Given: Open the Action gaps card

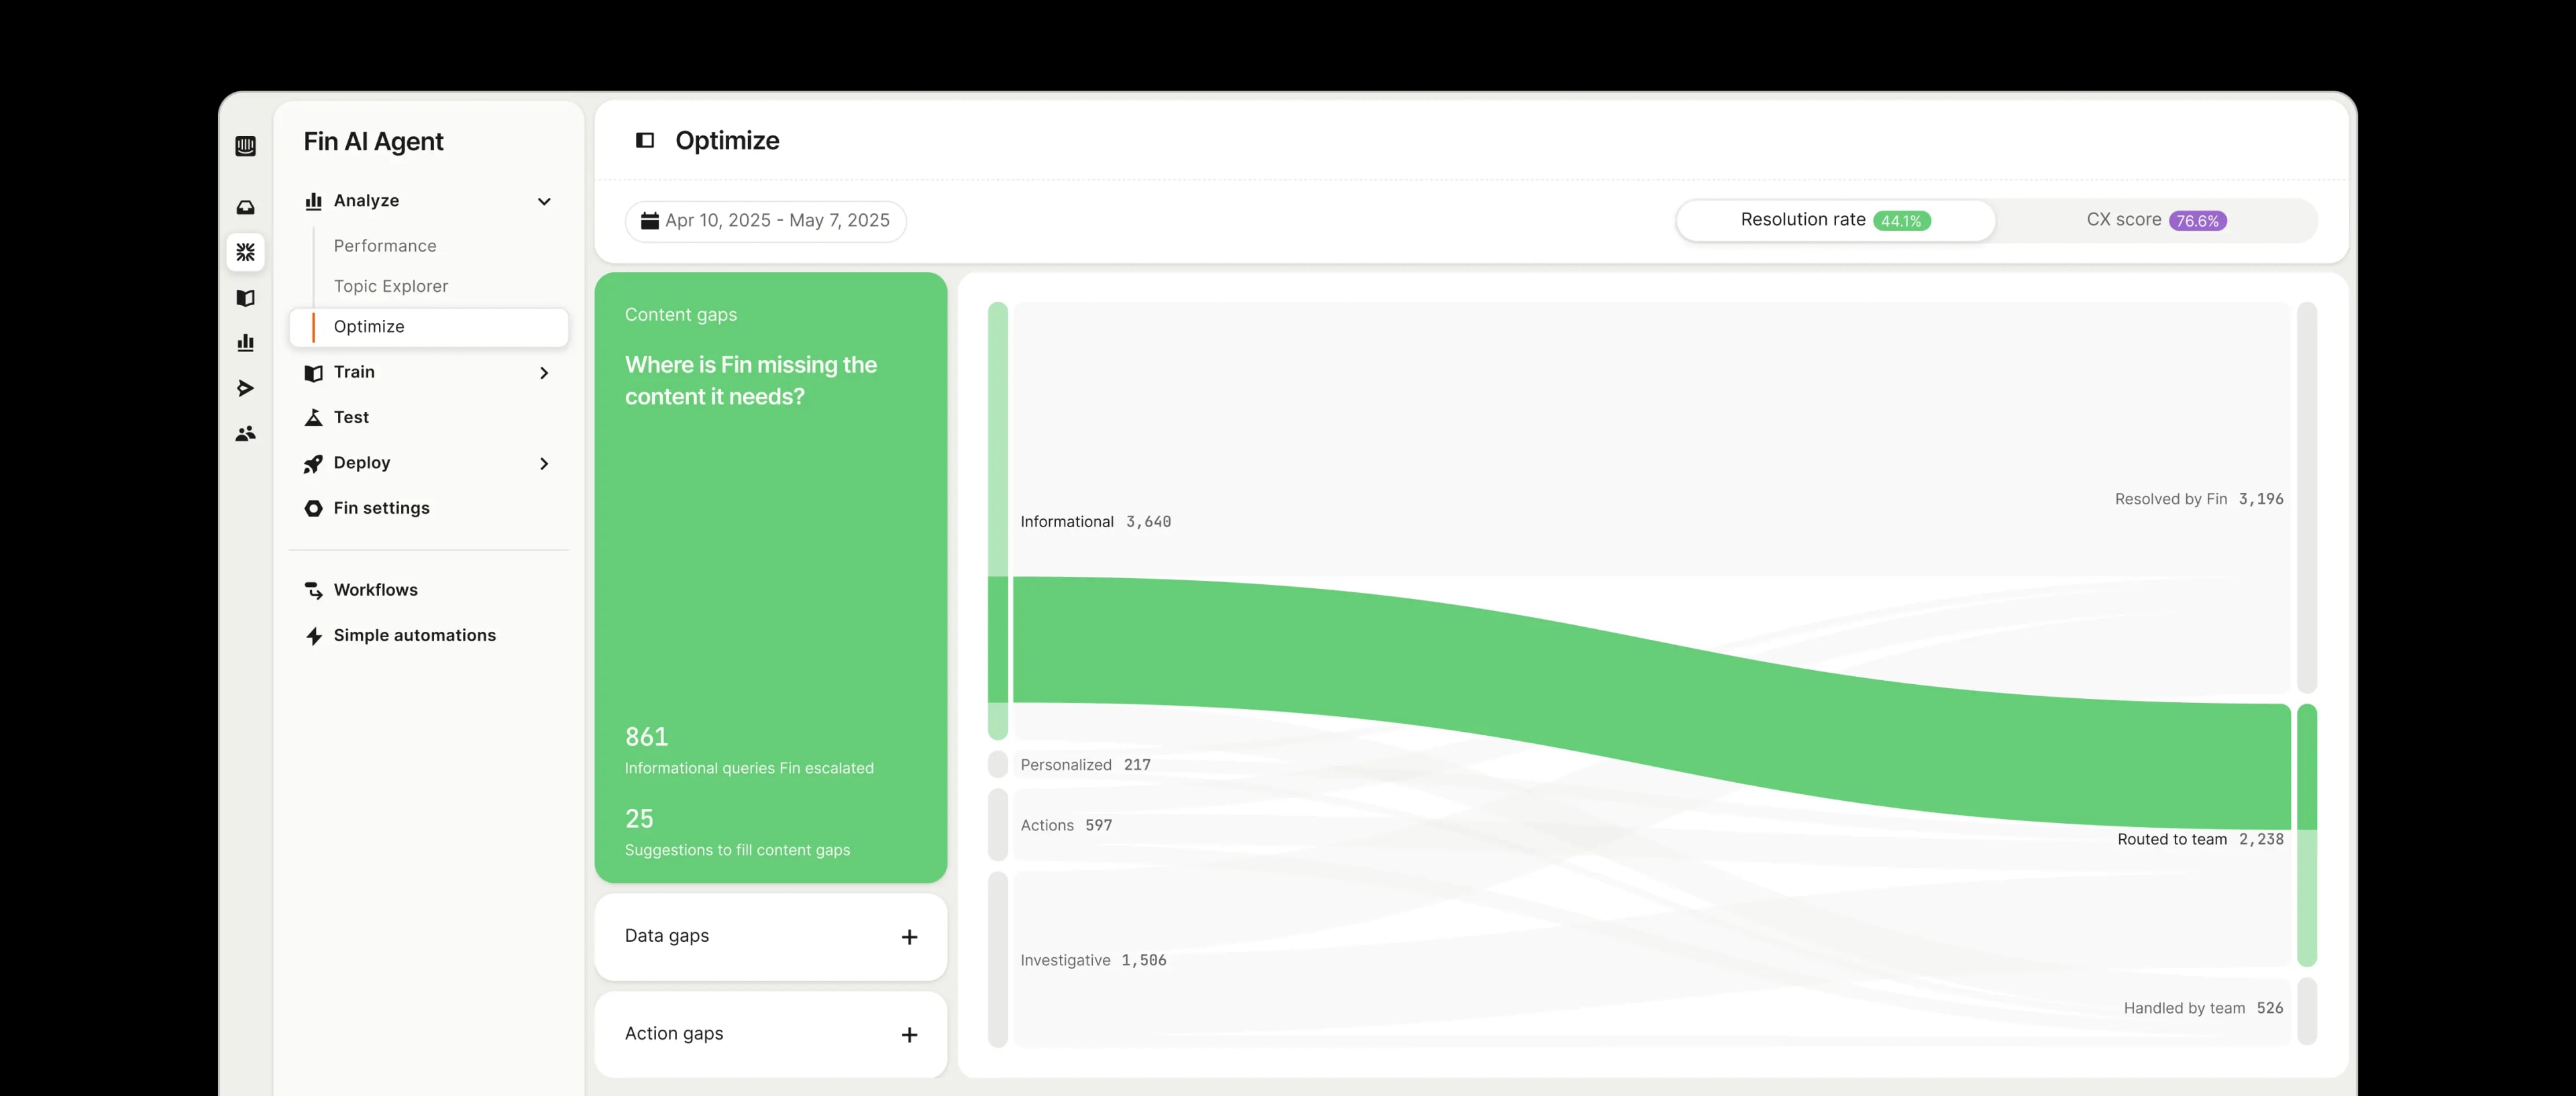Looking at the screenshot, I should click(770, 1034).
